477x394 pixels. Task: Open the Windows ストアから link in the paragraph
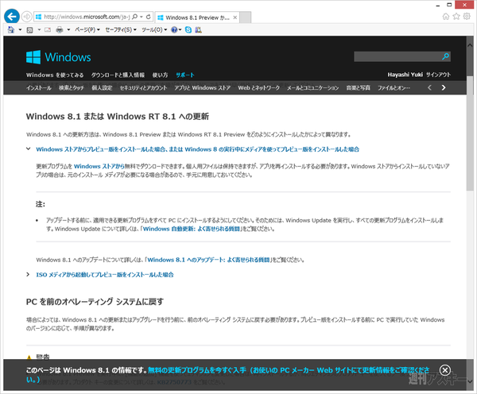(99, 166)
